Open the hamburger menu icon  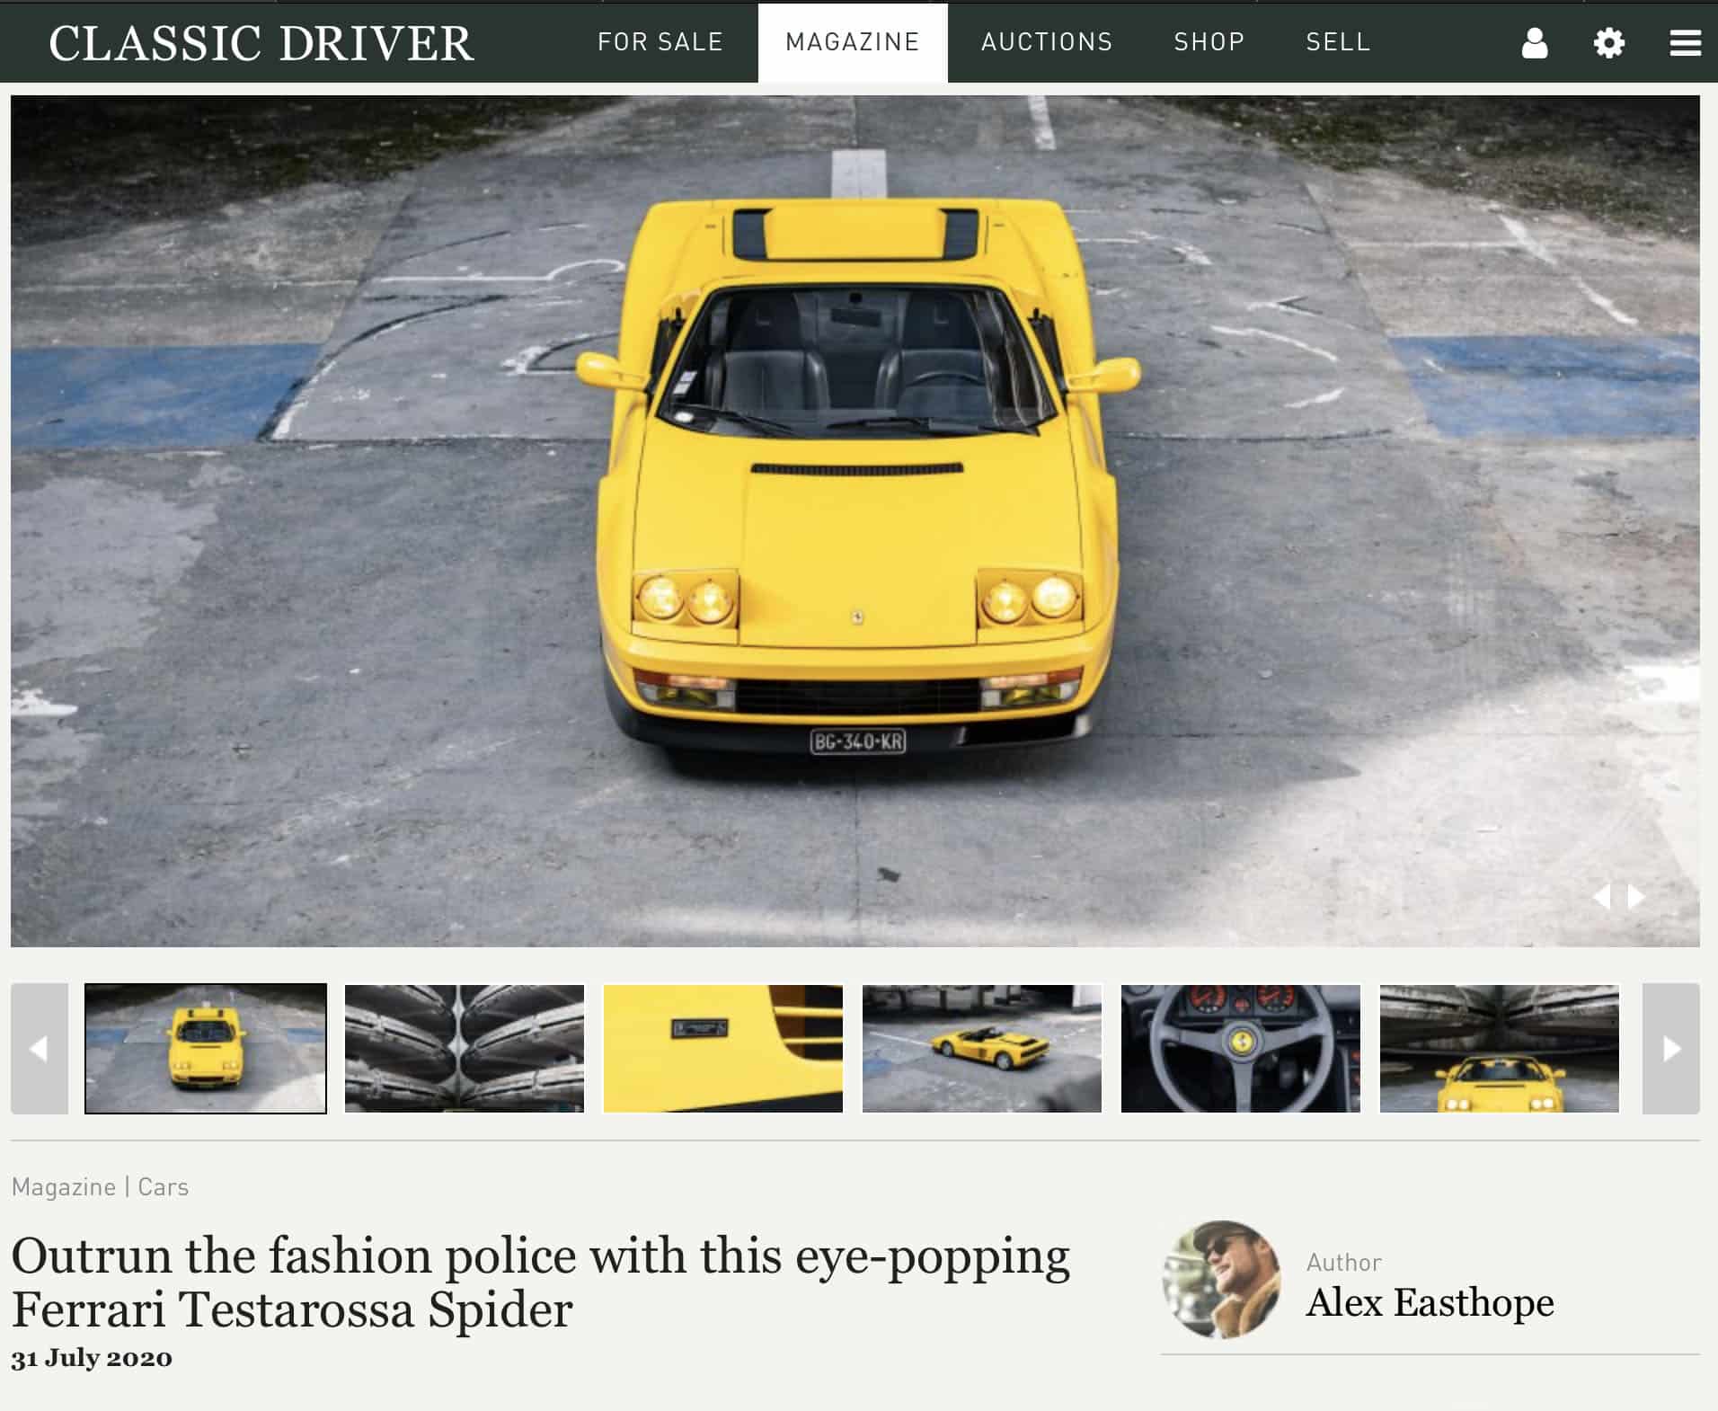click(1685, 42)
